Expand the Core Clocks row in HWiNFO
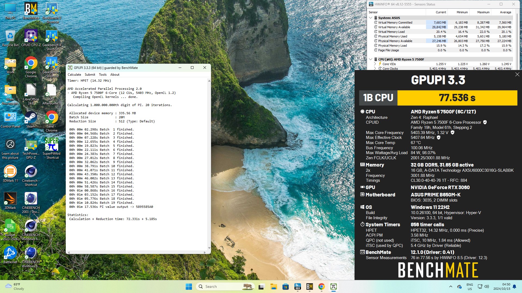Viewport: 522px width, 293px height. [x=375, y=69]
